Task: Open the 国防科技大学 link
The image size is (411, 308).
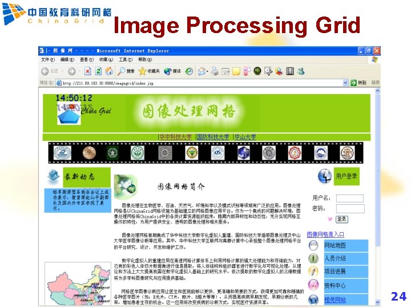Action: [213, 137]
